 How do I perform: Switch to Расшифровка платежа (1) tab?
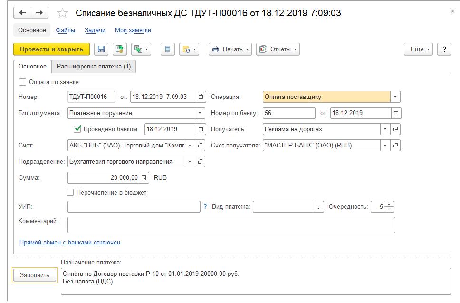tap(94, 67)
